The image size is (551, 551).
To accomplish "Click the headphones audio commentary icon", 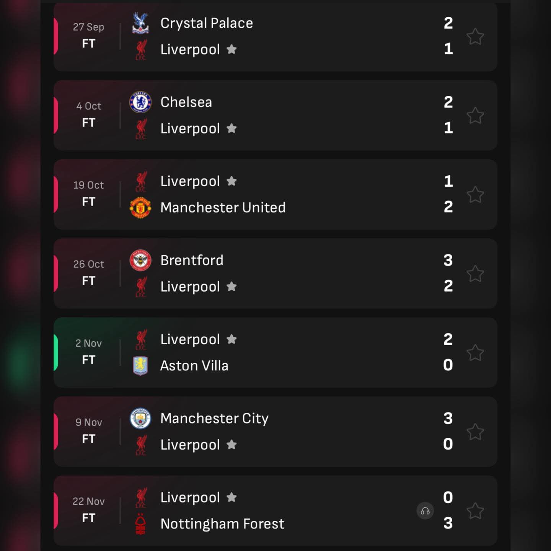I will coord(425,511).
